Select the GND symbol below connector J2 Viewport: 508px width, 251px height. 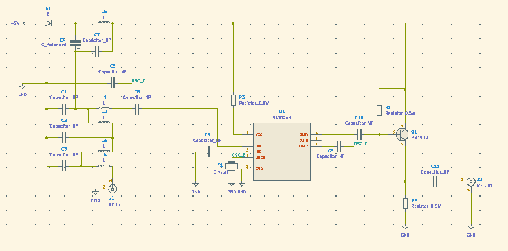click(x=471, y=227)
